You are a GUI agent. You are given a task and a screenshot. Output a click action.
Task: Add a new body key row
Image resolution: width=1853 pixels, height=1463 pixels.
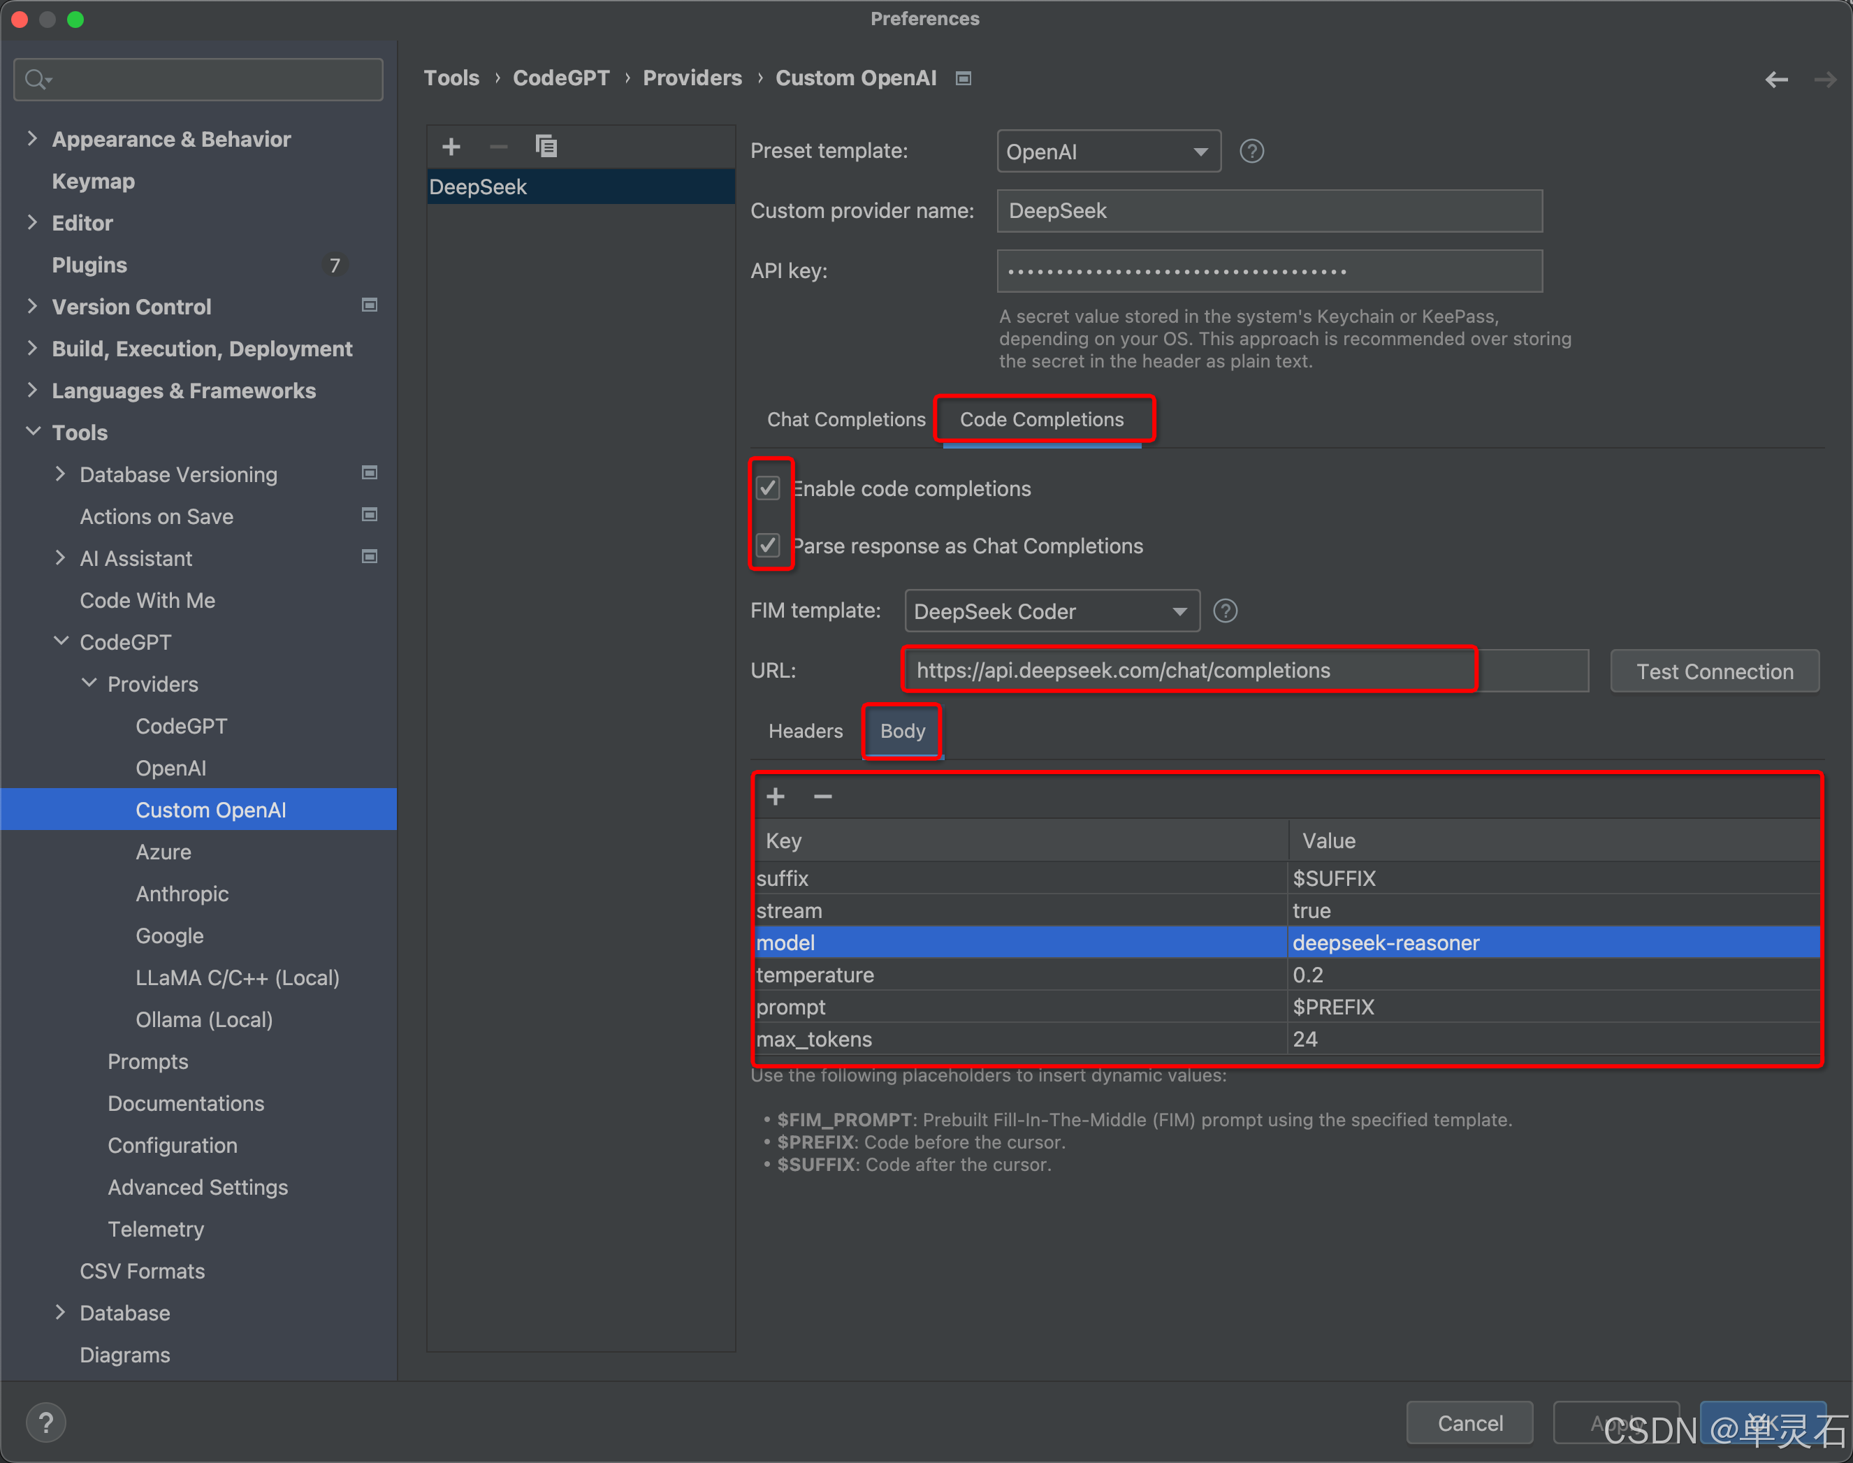tap(776, 796)
